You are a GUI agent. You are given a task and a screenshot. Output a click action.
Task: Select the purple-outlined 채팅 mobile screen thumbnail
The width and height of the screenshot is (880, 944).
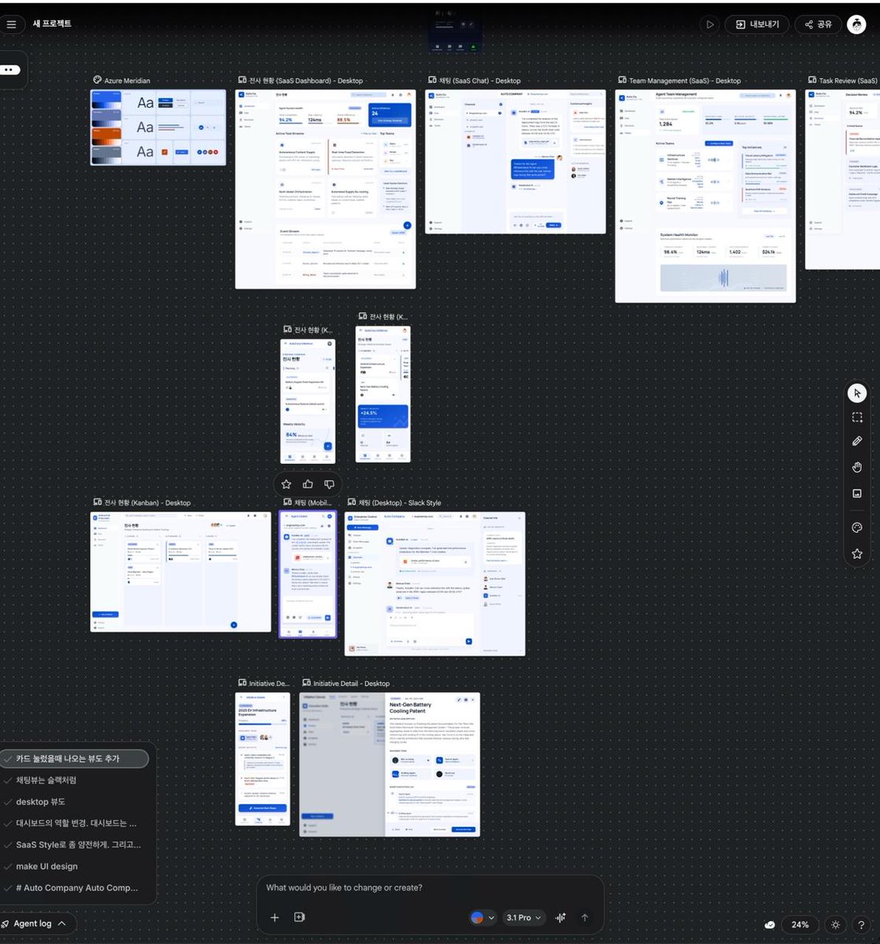308,574
